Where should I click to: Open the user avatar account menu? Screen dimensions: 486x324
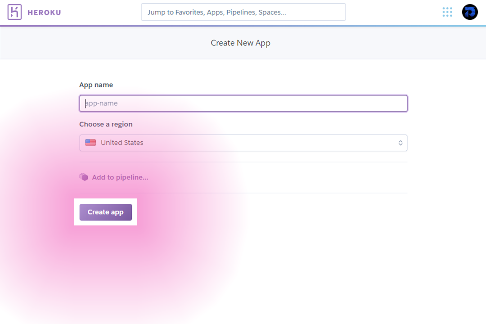pyautogui.click(x=470, y=12)
